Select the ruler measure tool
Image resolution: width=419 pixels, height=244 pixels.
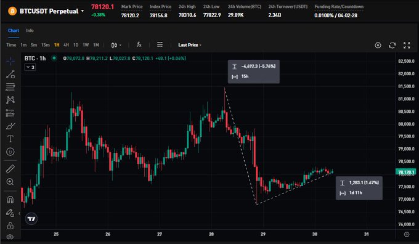point(10,169)
